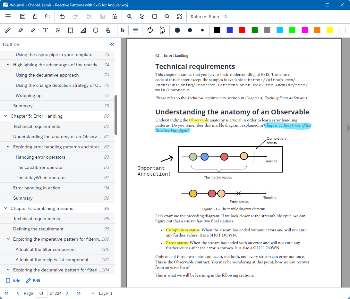Pick the blue color swatch

point(230,30)
